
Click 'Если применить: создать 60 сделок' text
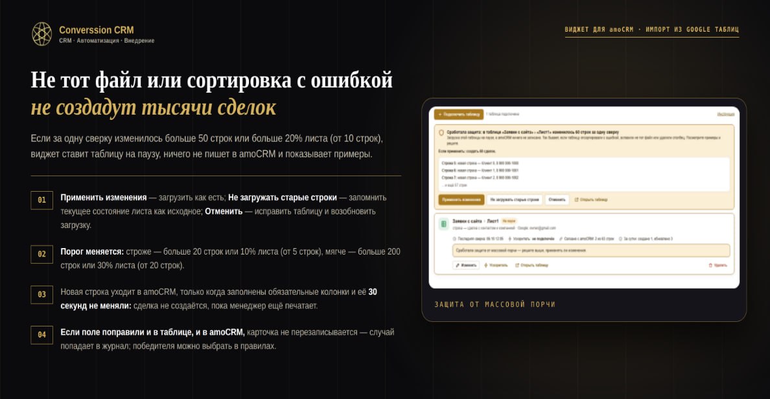click(467, 151)
